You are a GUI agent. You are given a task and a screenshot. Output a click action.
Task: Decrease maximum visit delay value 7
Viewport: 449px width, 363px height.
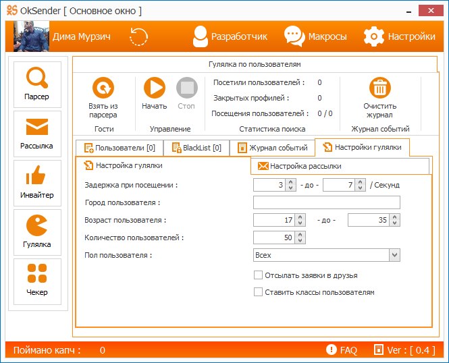click(360, 188)
